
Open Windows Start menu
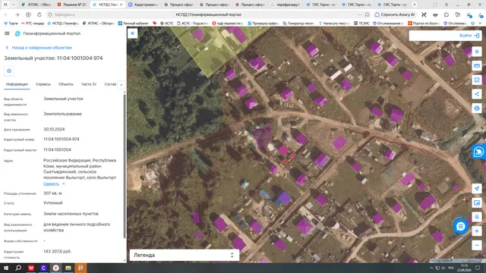coord(5,268)
